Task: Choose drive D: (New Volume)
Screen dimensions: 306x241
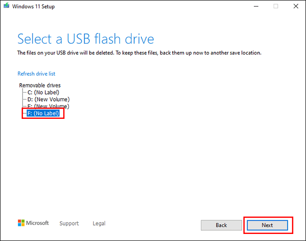Action: [x=48, y=100]
